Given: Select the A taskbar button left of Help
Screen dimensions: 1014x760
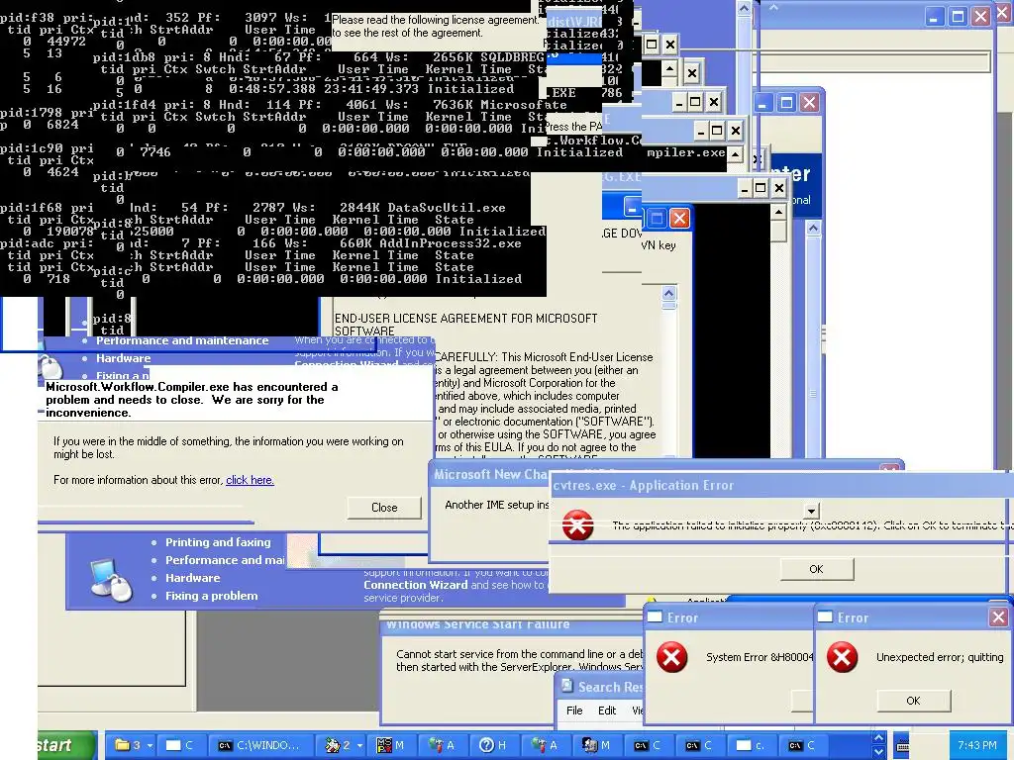Looking at the screenshot, I should 442,745.
